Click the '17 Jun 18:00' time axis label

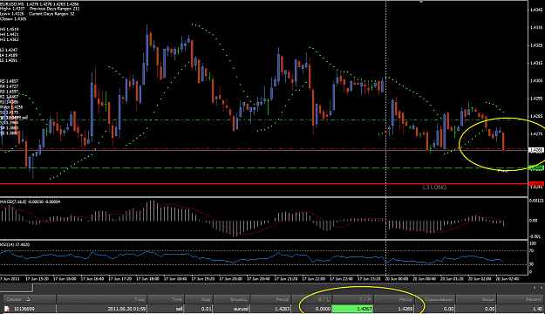click(x=147, y=278)
